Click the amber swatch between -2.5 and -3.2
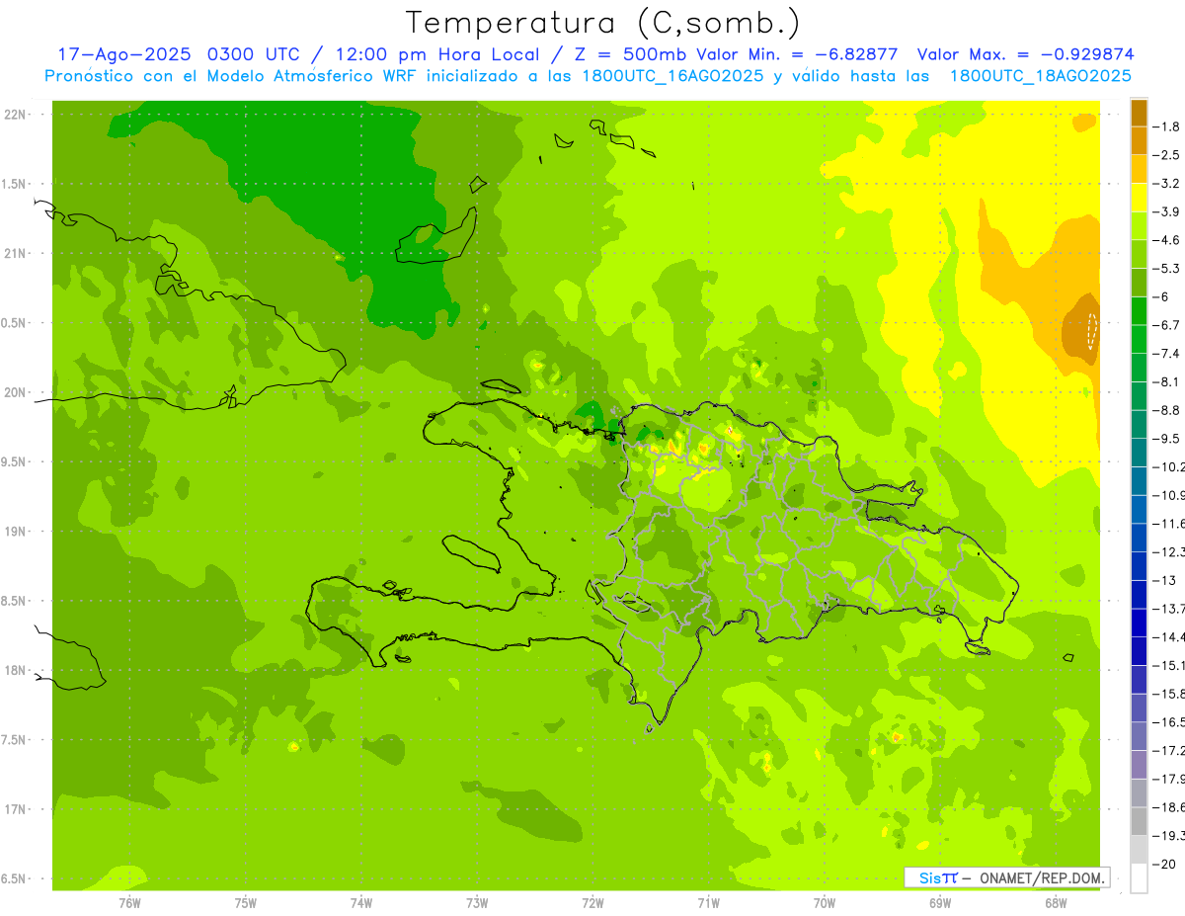The height and width of the screenshot is (916, 1185). pyautogui.click(x=1139, y=169)
